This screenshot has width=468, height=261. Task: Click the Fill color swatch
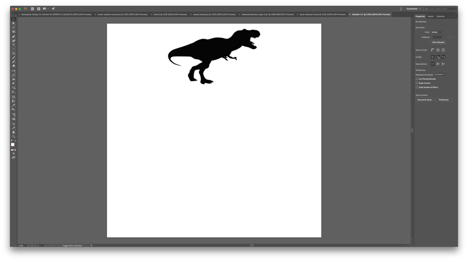tap(12, 144)
